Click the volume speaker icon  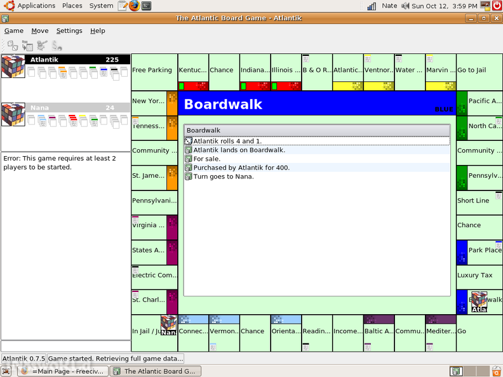405,6
